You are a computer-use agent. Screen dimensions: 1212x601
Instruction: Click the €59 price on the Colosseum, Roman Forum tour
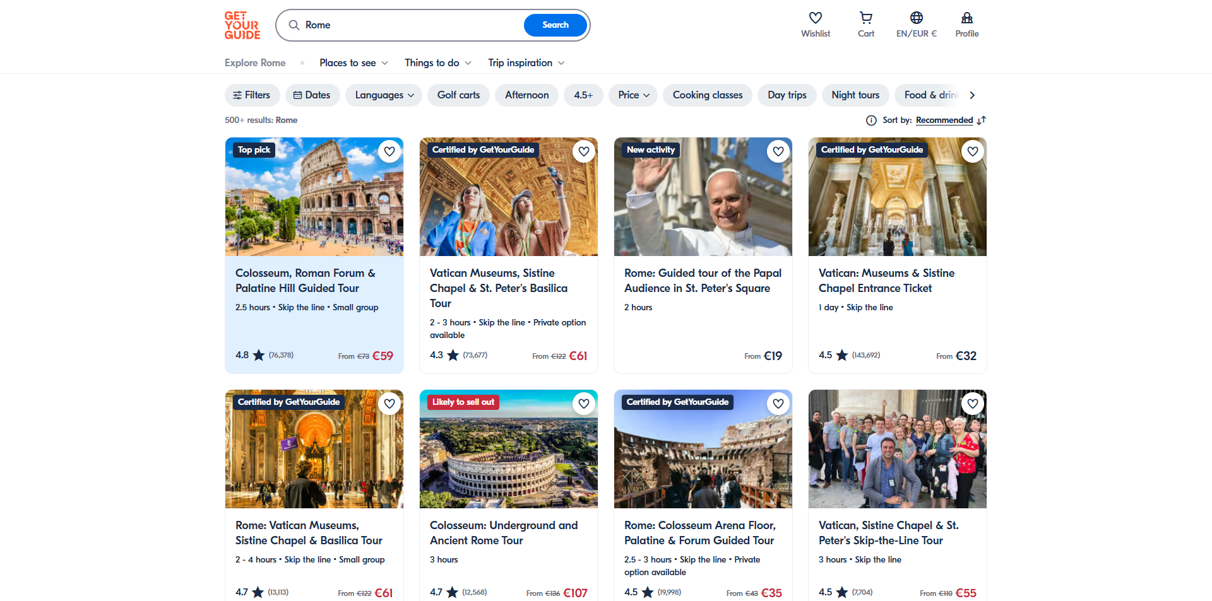[383, 356]
